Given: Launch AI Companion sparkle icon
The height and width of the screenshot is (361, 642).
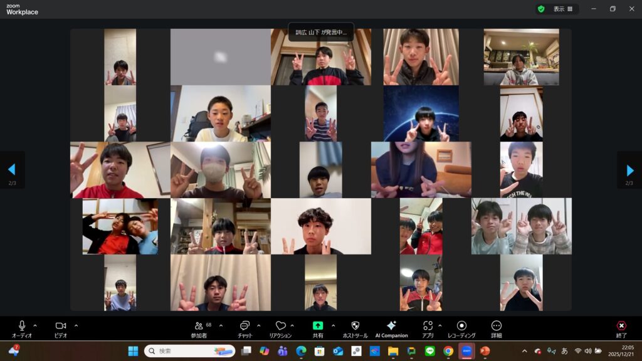Looking at the screenshot, I should (x=391, y=327).
